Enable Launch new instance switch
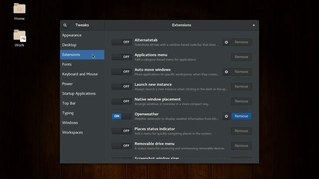319x179 pixels. tap(122, 87)
